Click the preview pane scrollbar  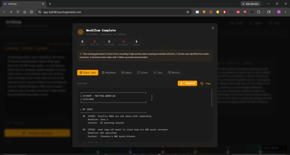[x=212, y=98]
